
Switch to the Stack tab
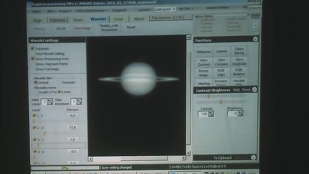point(78,20)
